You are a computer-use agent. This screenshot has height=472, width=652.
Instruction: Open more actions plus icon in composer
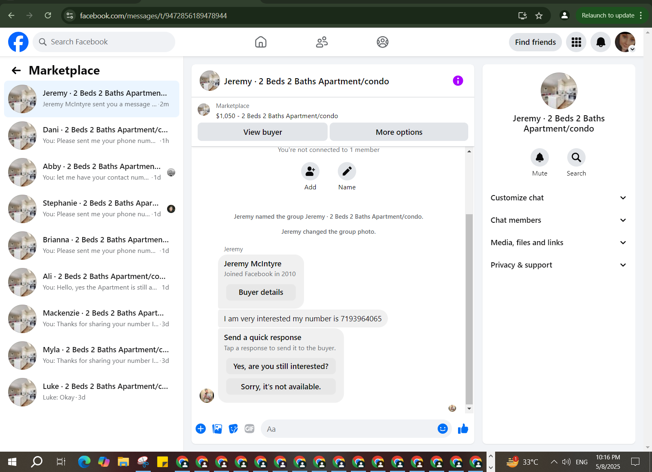click(200, 429)
